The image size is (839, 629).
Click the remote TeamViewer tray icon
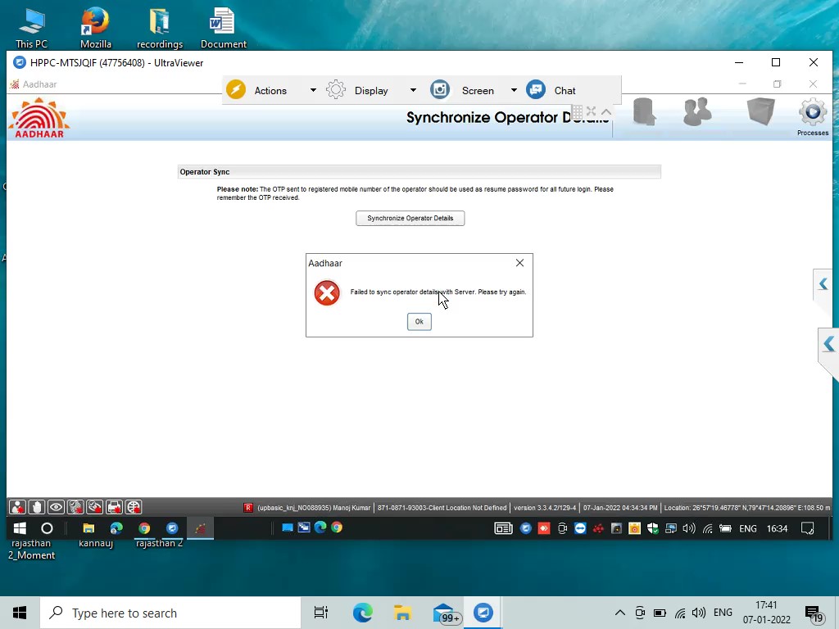pos(580,528)
